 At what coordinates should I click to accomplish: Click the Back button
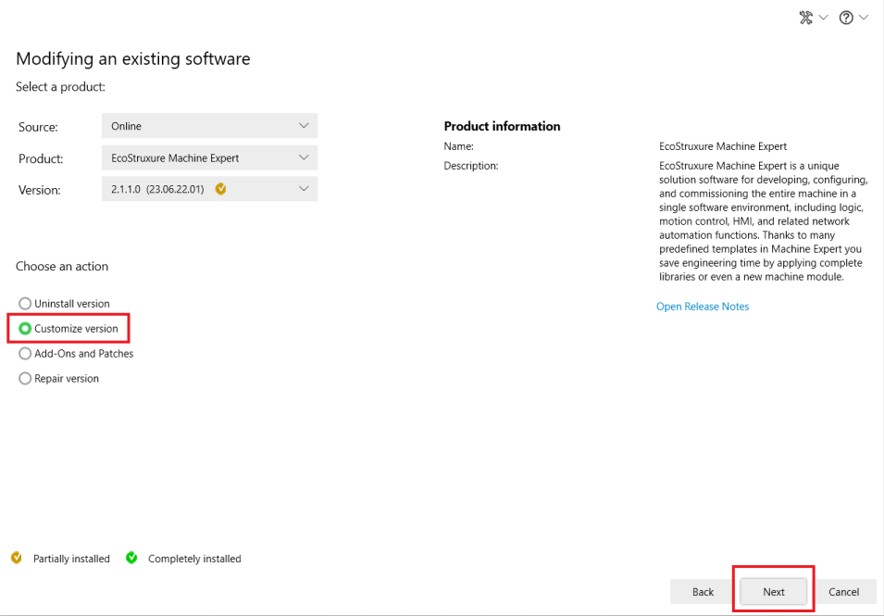(x=703, y=592)
